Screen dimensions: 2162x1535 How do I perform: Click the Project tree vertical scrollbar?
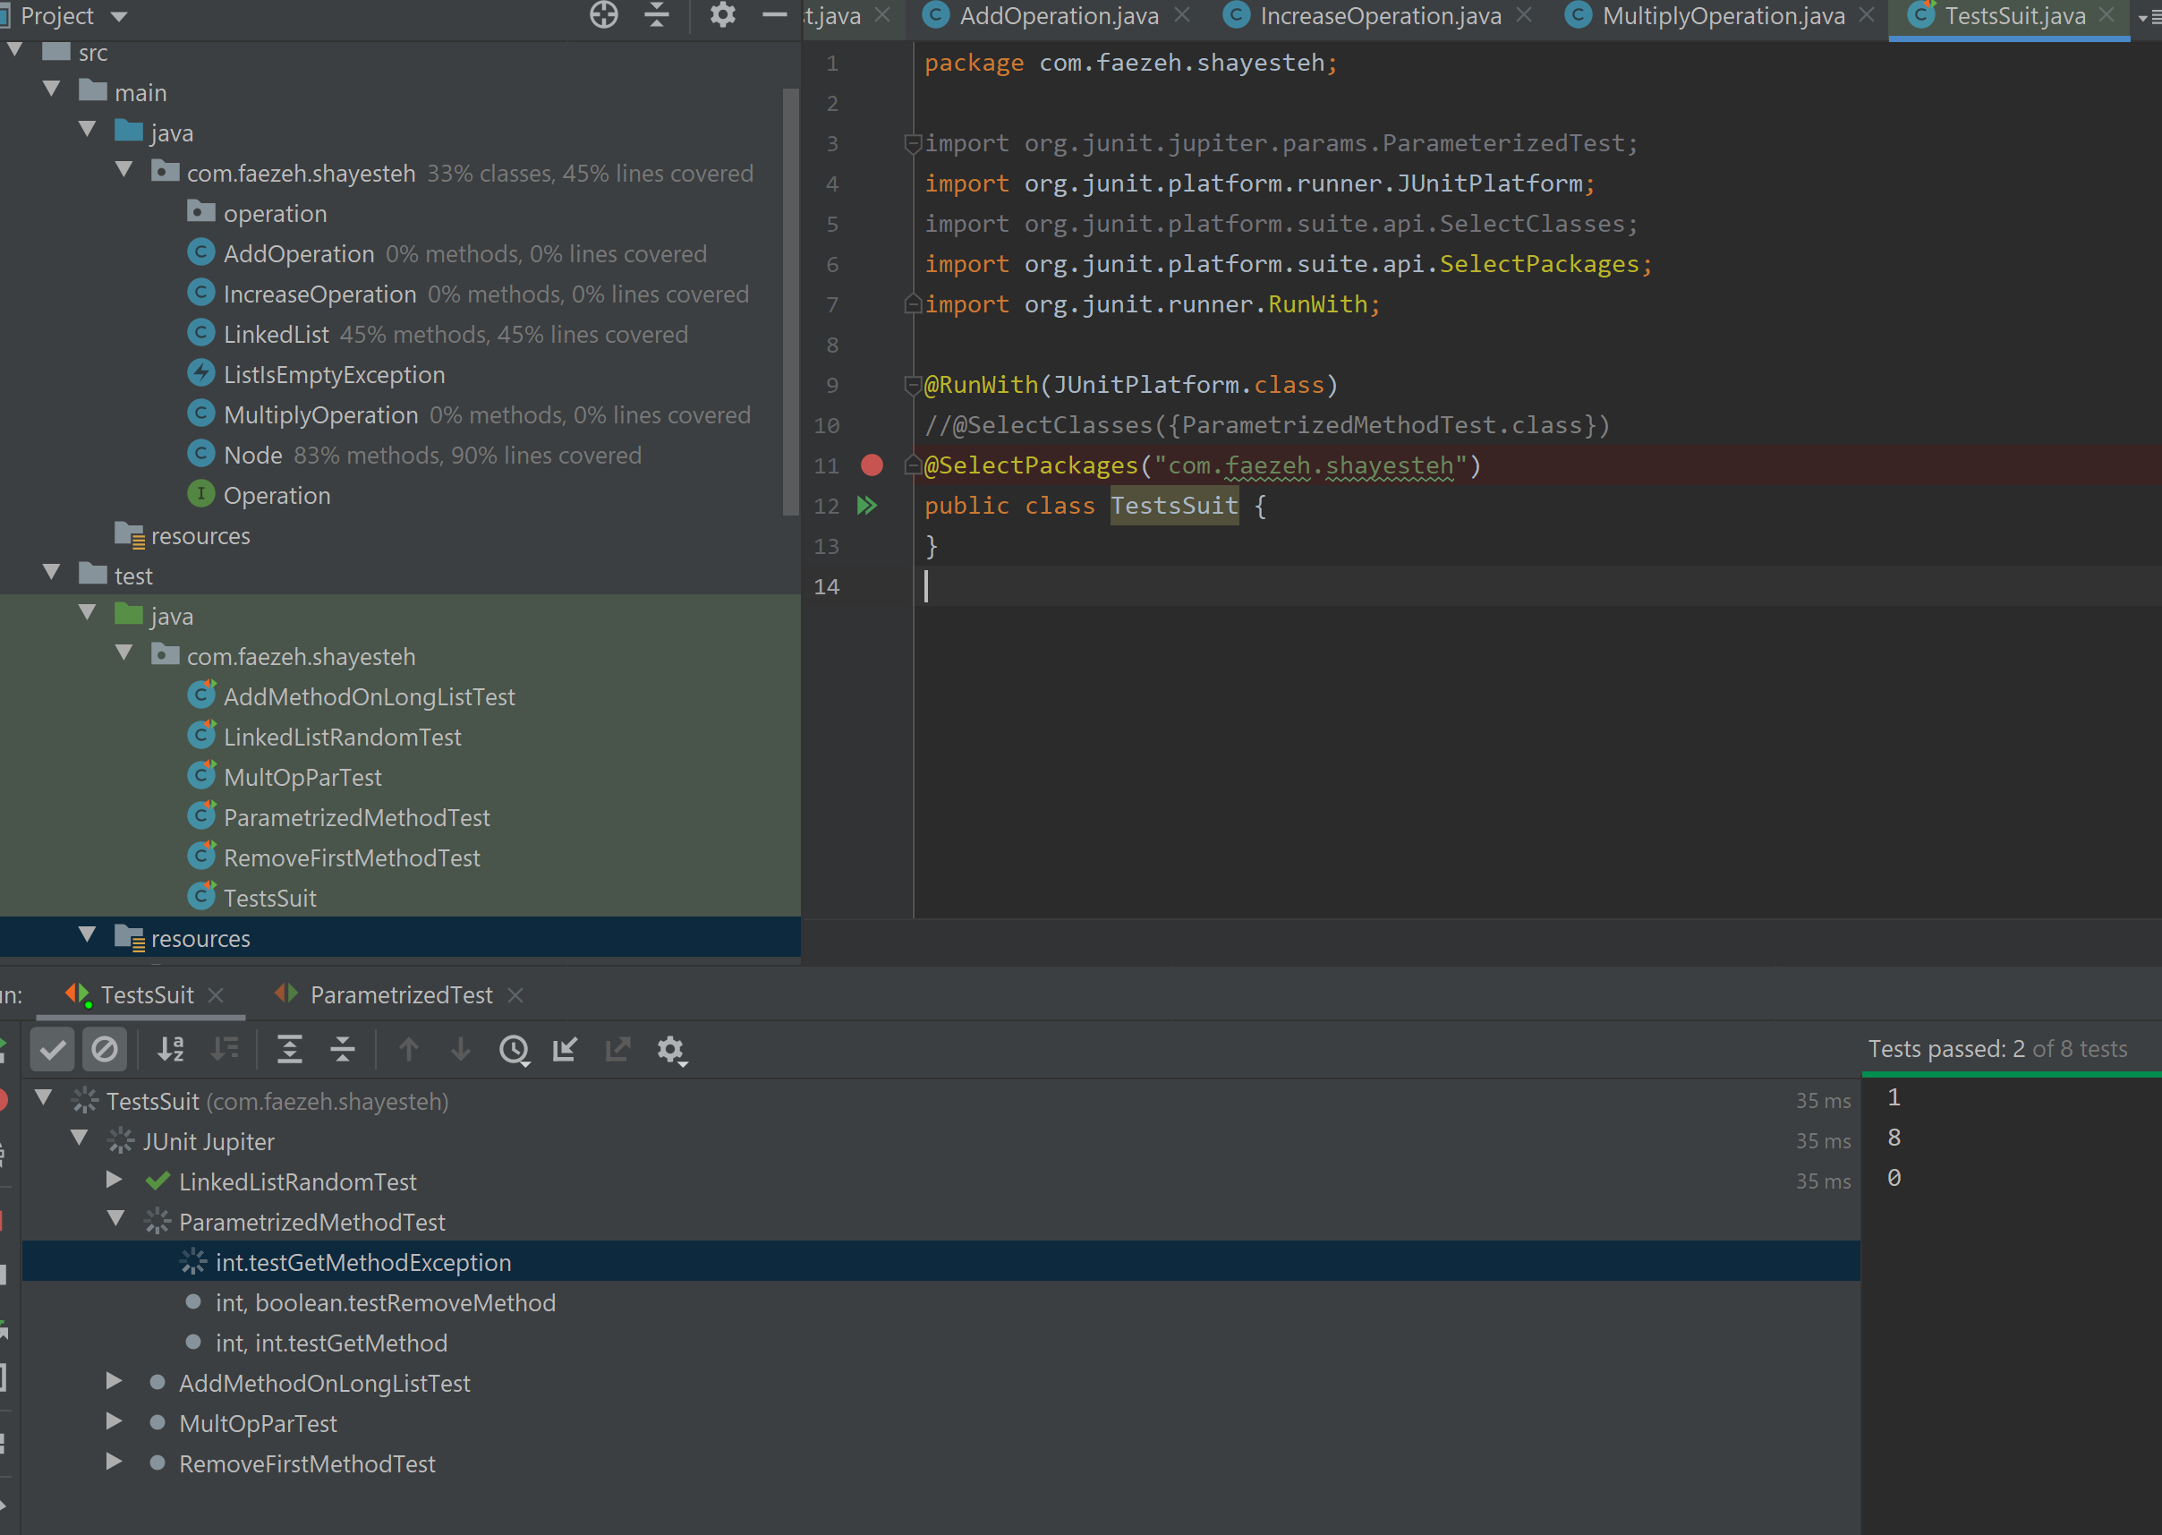790,303
